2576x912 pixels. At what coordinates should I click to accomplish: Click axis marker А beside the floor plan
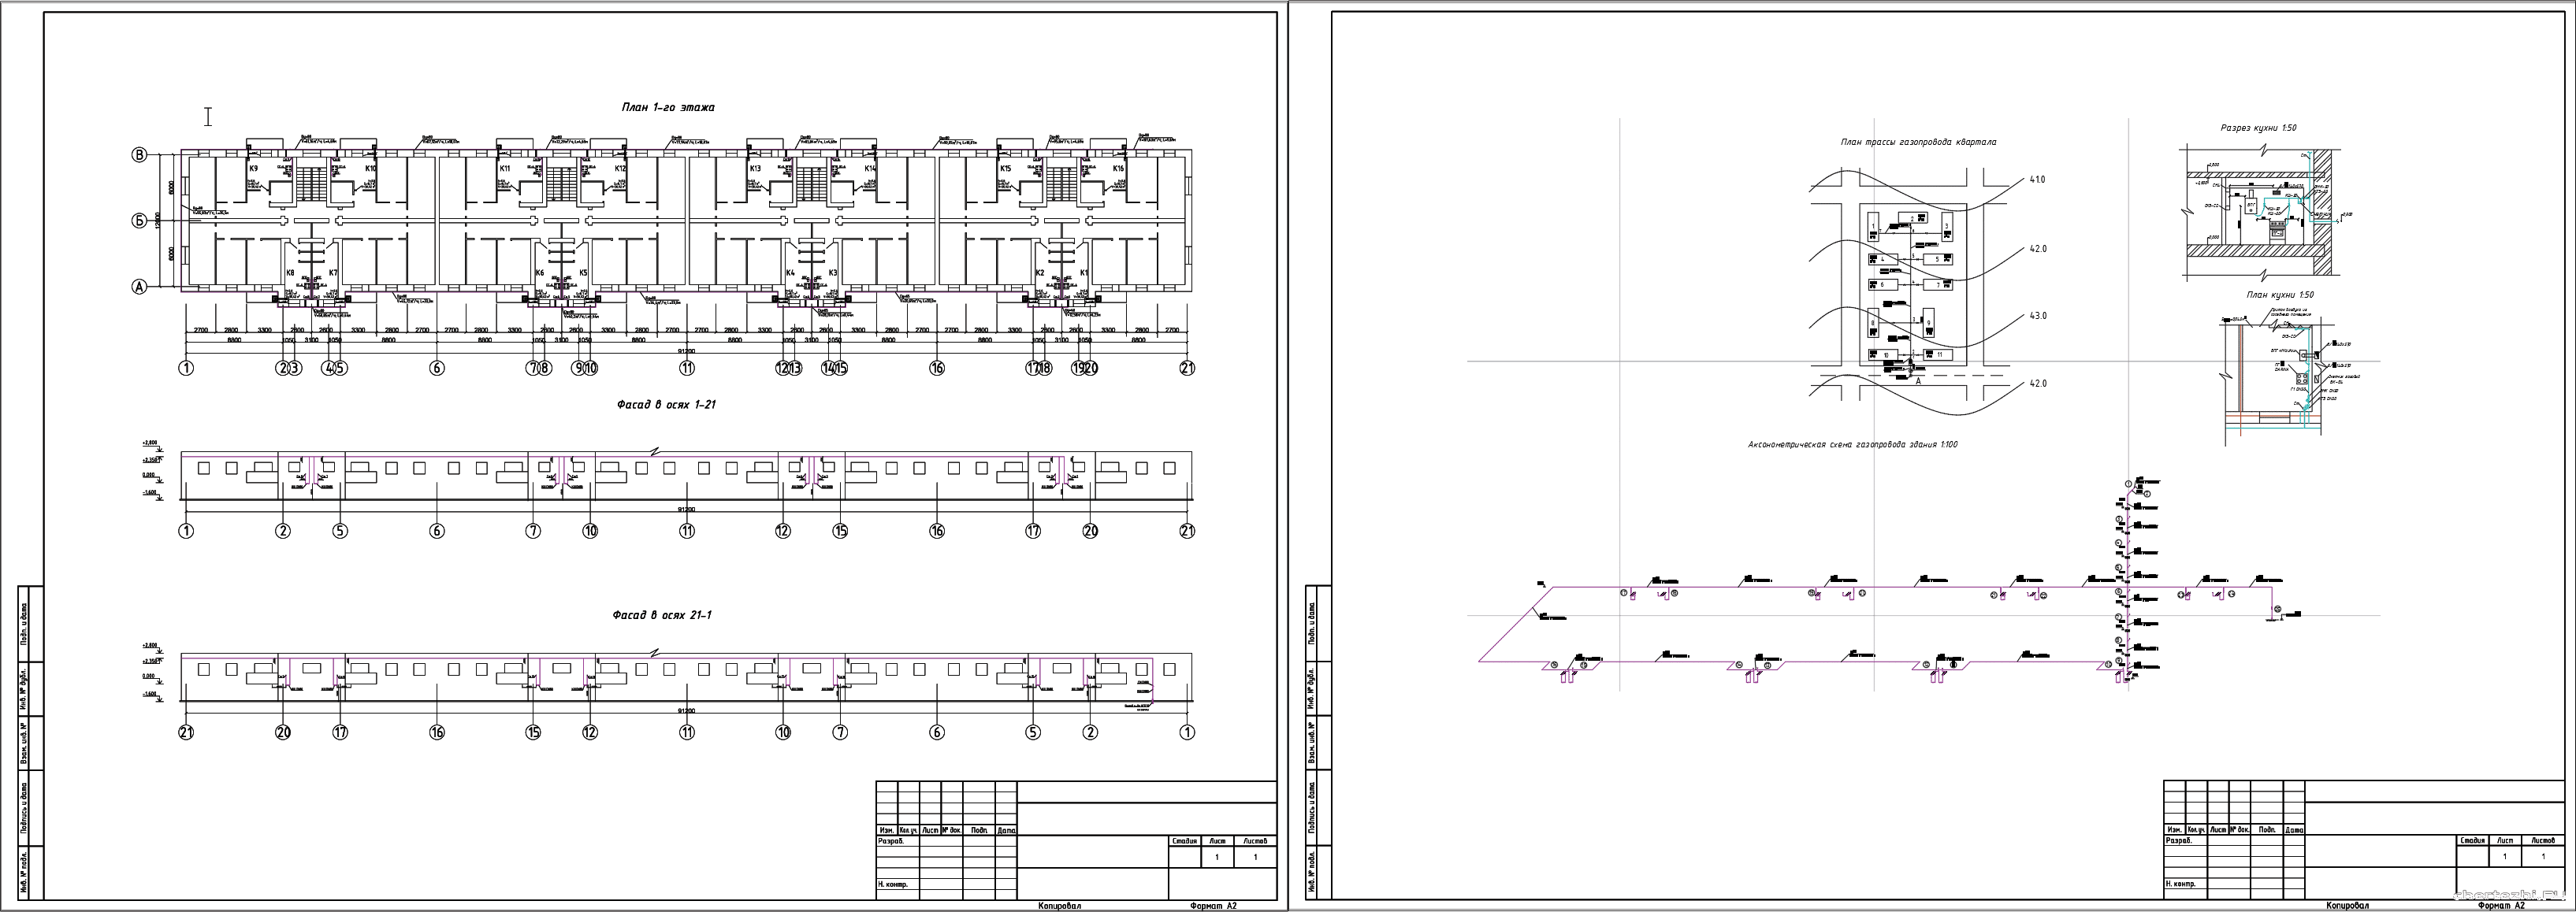click(140, 287)
